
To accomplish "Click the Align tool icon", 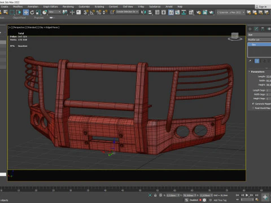I will (x=150, y=12).
